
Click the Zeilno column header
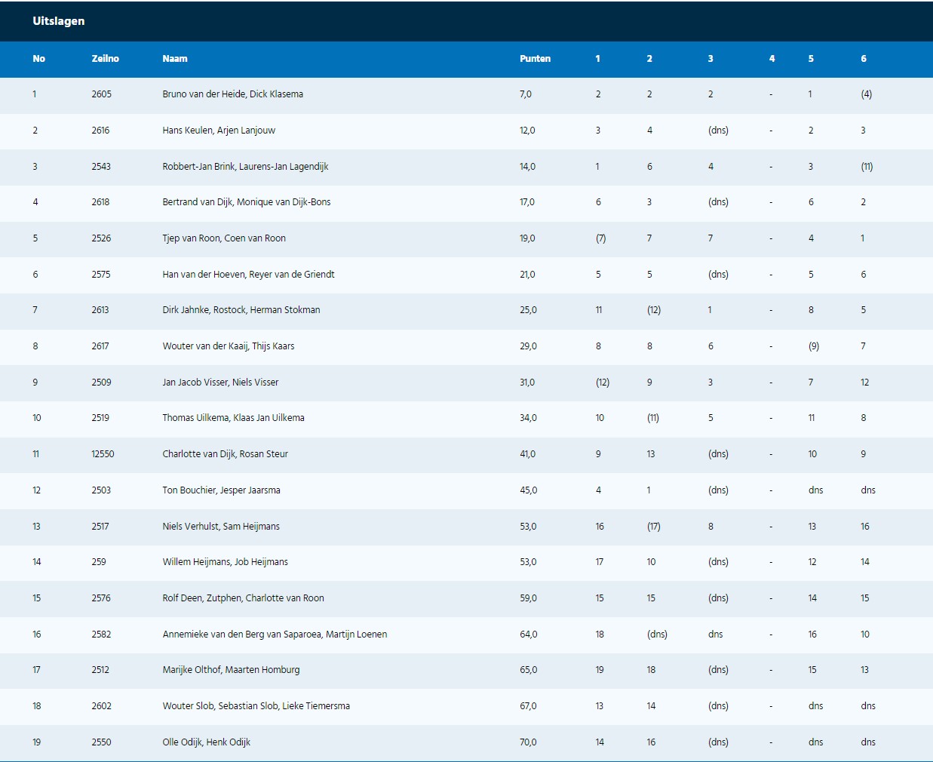106,59
